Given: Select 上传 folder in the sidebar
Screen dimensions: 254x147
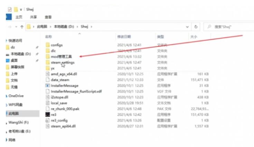Looking at the screenshot, I should [14, 74].
